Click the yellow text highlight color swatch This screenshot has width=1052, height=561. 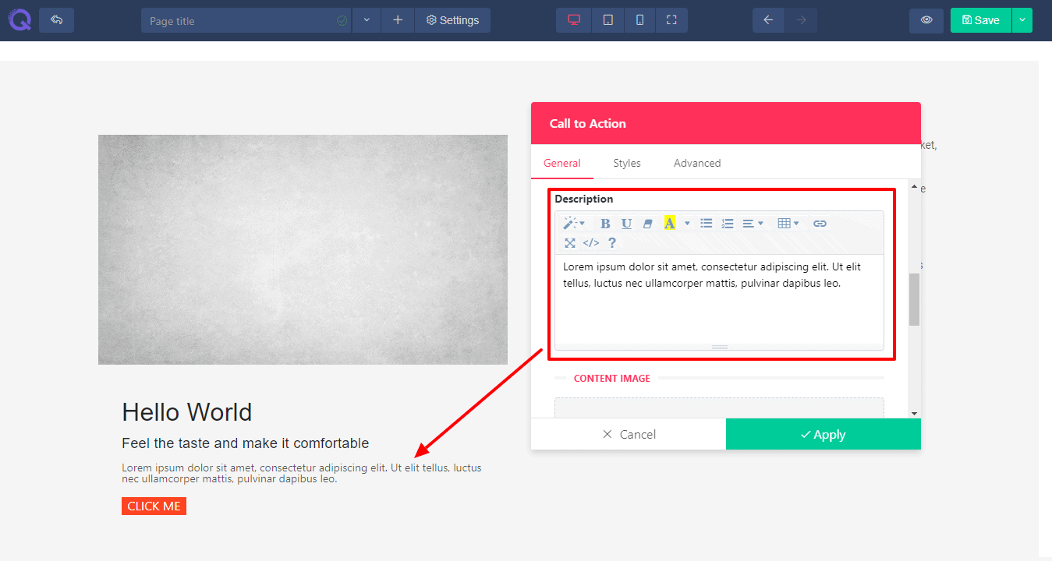click(669, 224)
